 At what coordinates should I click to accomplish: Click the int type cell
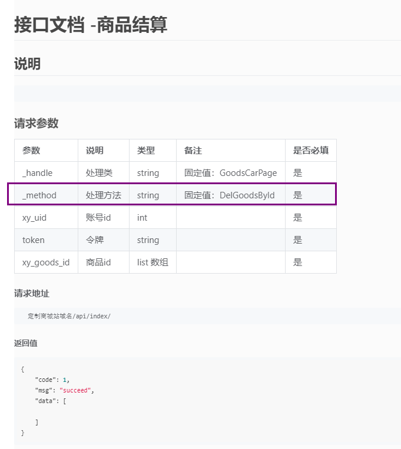point(142,218)
